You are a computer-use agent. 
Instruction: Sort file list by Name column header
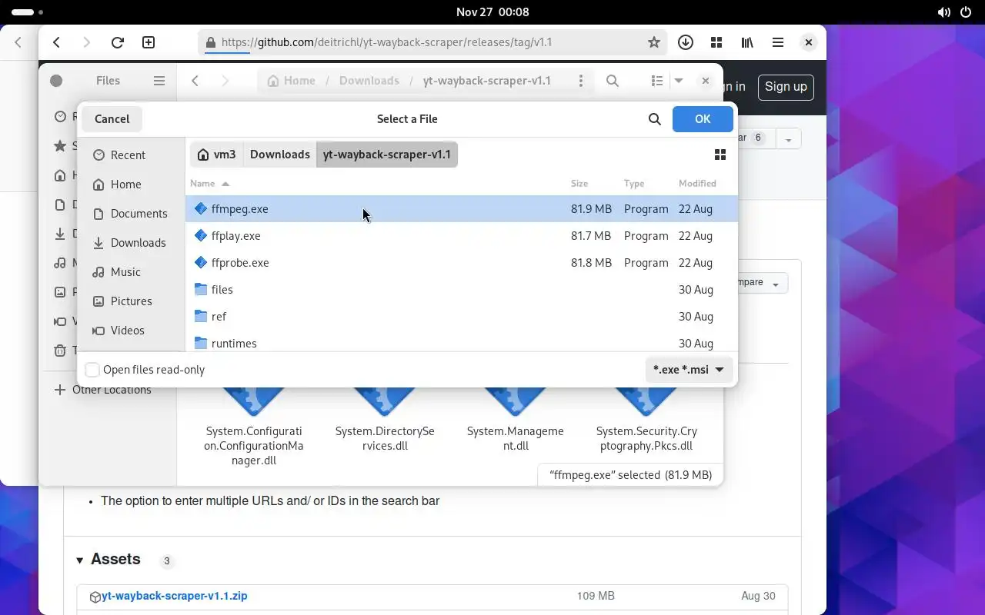pos(210,184)
